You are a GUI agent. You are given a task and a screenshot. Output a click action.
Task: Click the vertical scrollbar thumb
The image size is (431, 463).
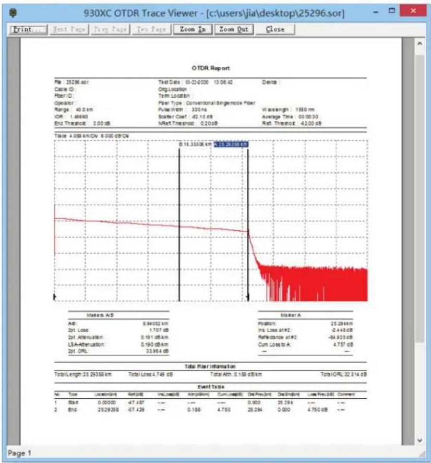click(420, 199)
